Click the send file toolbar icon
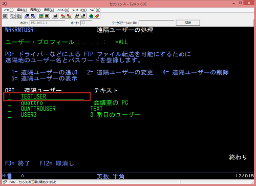 tap(27, 16)
